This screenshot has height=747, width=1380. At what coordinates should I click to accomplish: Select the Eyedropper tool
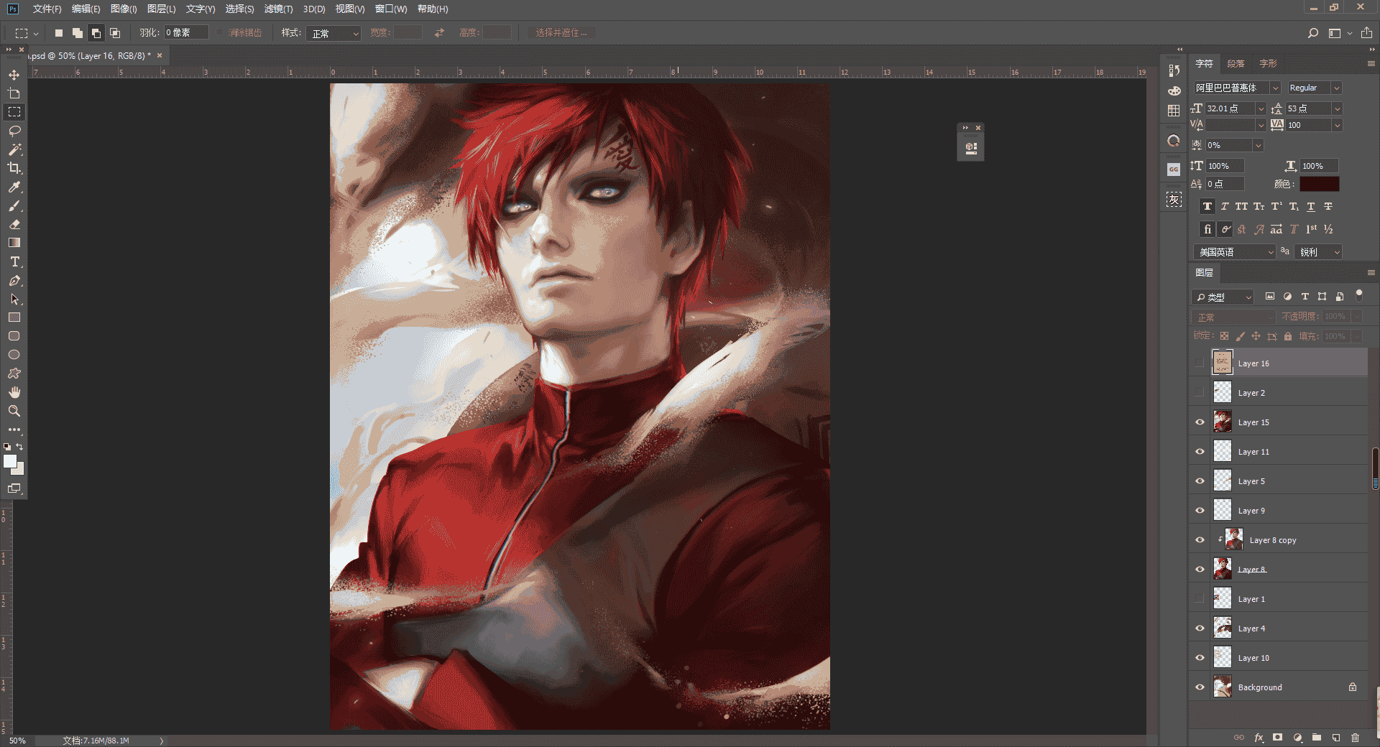pos(14,187)
